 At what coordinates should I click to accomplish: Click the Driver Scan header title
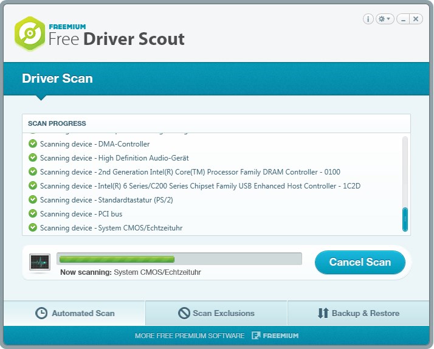pos(57,78)
